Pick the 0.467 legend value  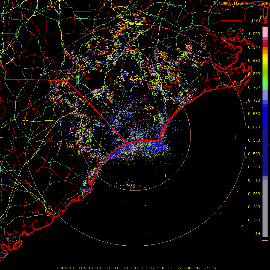(x=254, y=167)
